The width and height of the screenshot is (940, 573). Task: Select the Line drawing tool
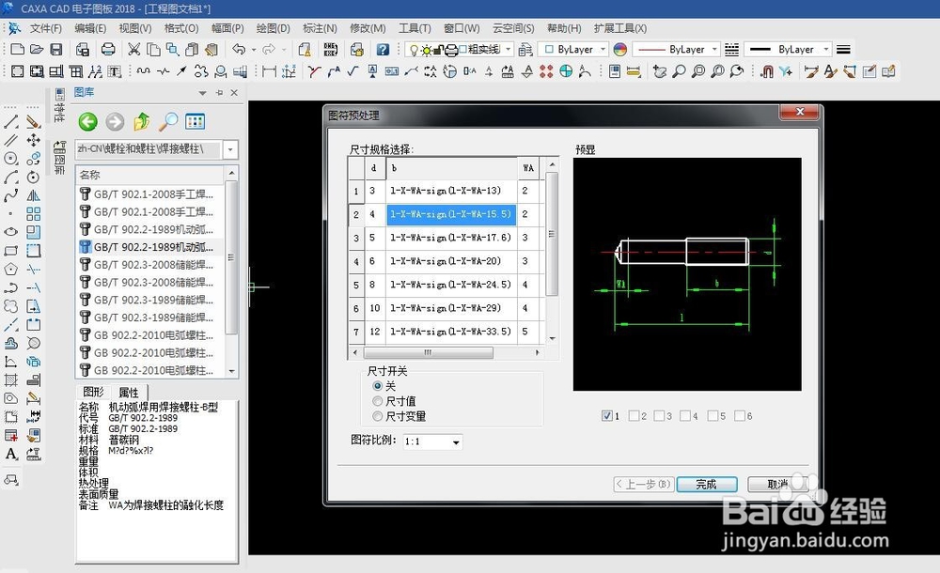tap(10, 122)
